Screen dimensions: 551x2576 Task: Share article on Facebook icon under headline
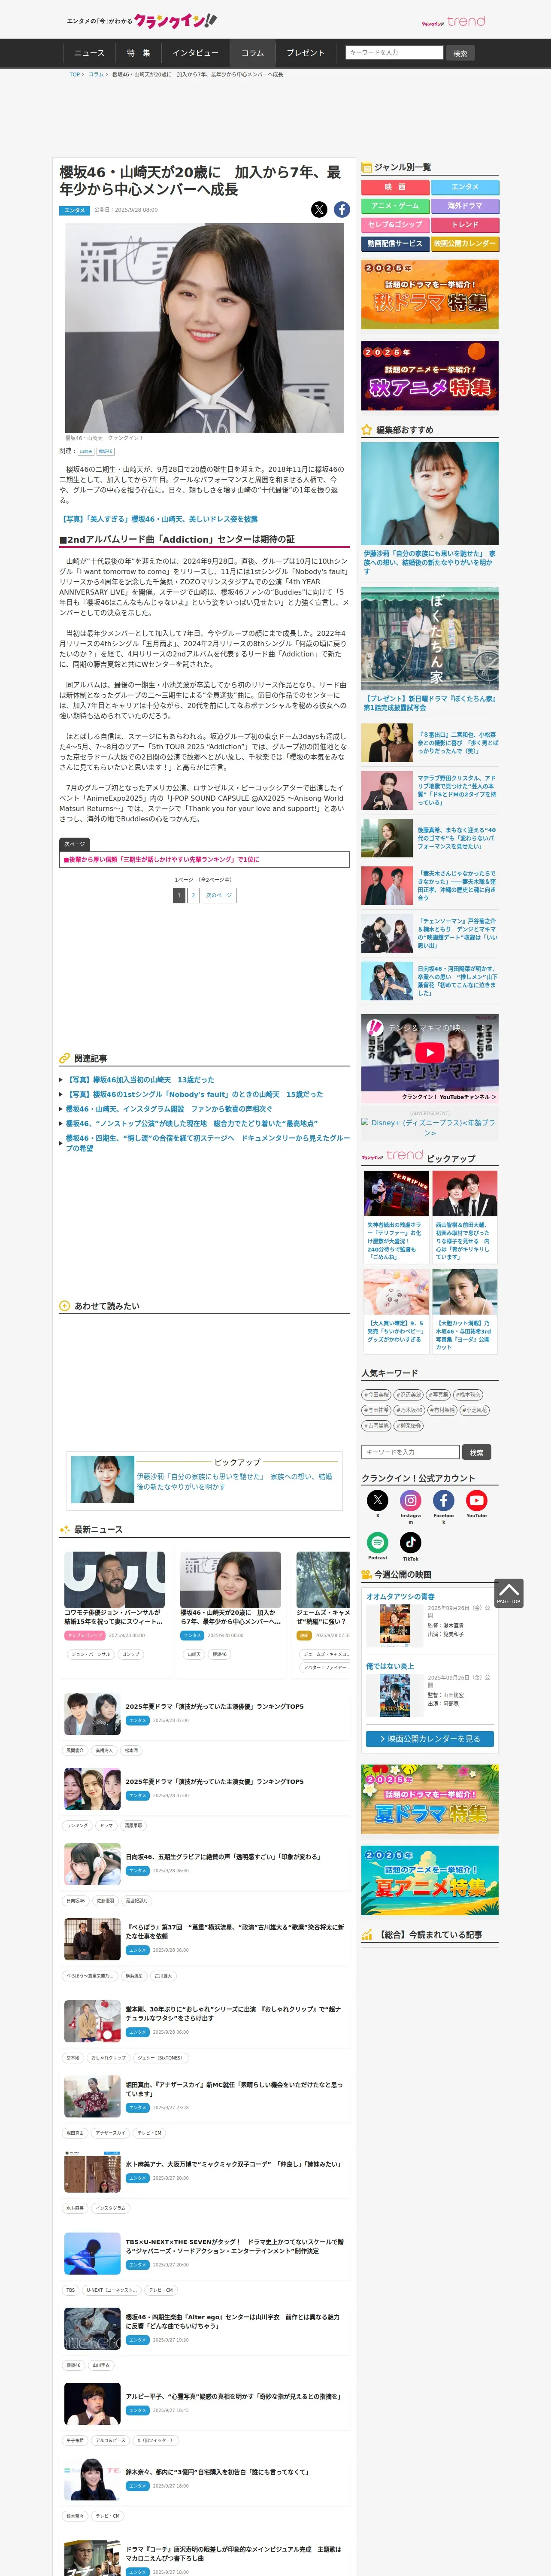[x=342, y=209]
